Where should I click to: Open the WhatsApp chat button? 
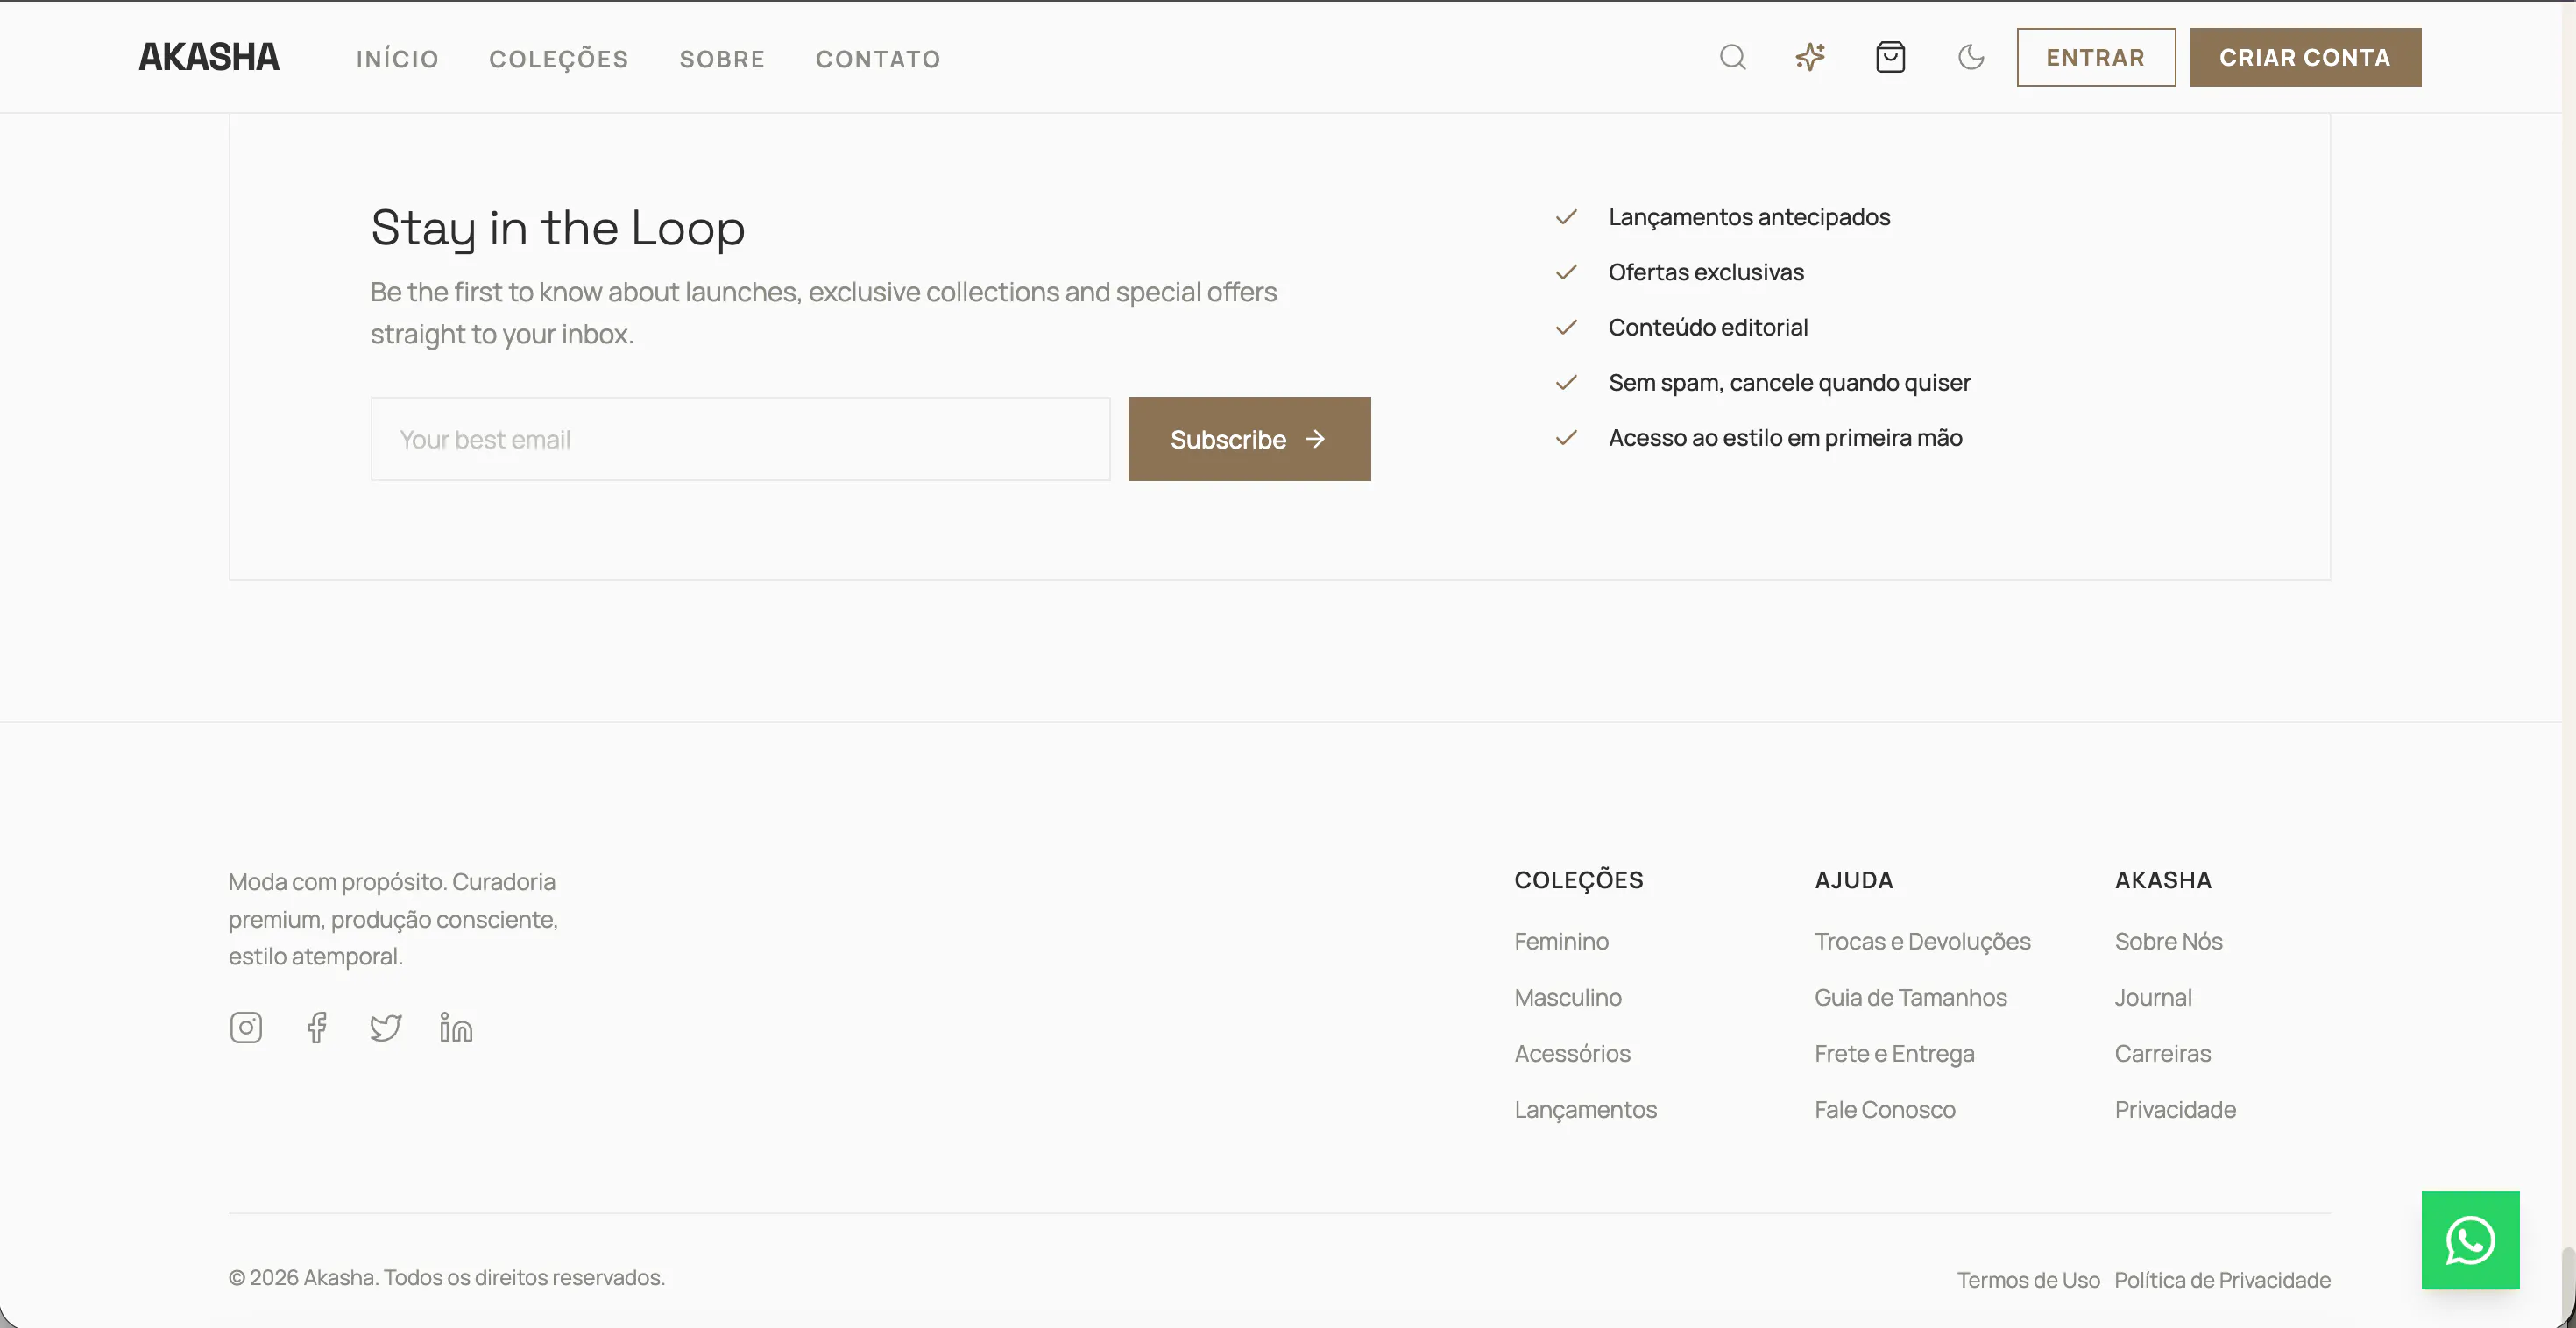point(2470,1240)
